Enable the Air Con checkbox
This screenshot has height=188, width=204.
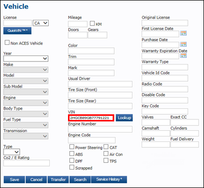tap(106, 153)
